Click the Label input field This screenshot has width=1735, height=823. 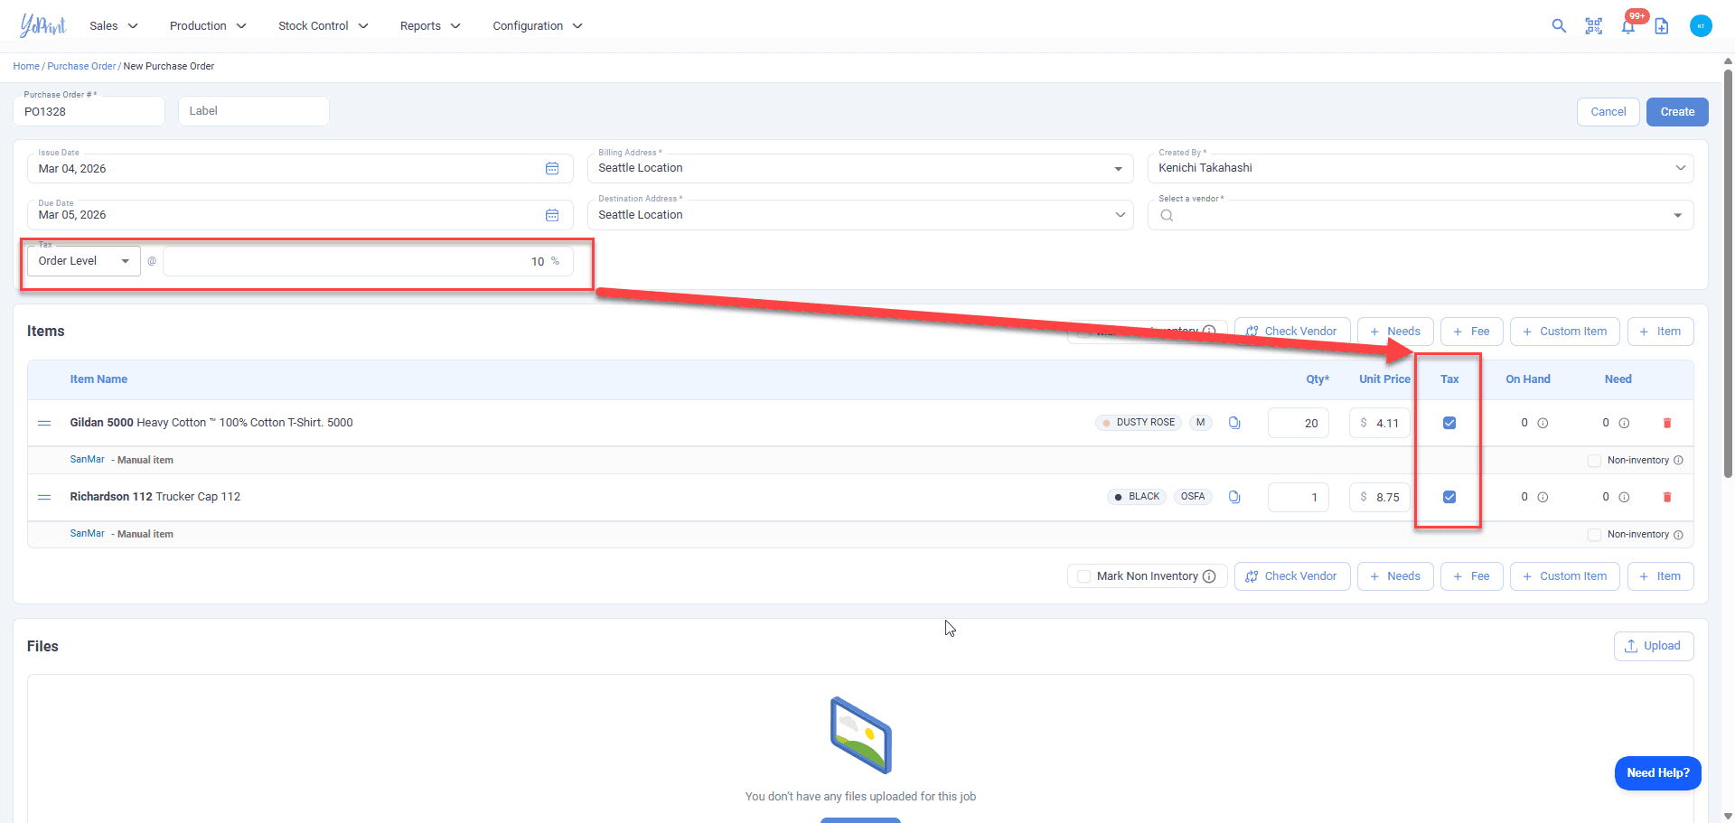[254, 111]
